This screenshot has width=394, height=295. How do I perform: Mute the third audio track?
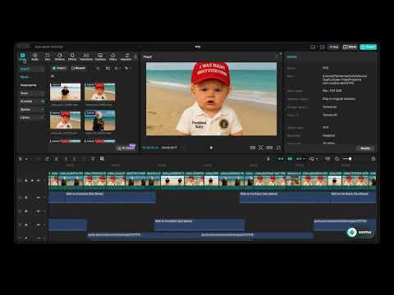(39, 225)
